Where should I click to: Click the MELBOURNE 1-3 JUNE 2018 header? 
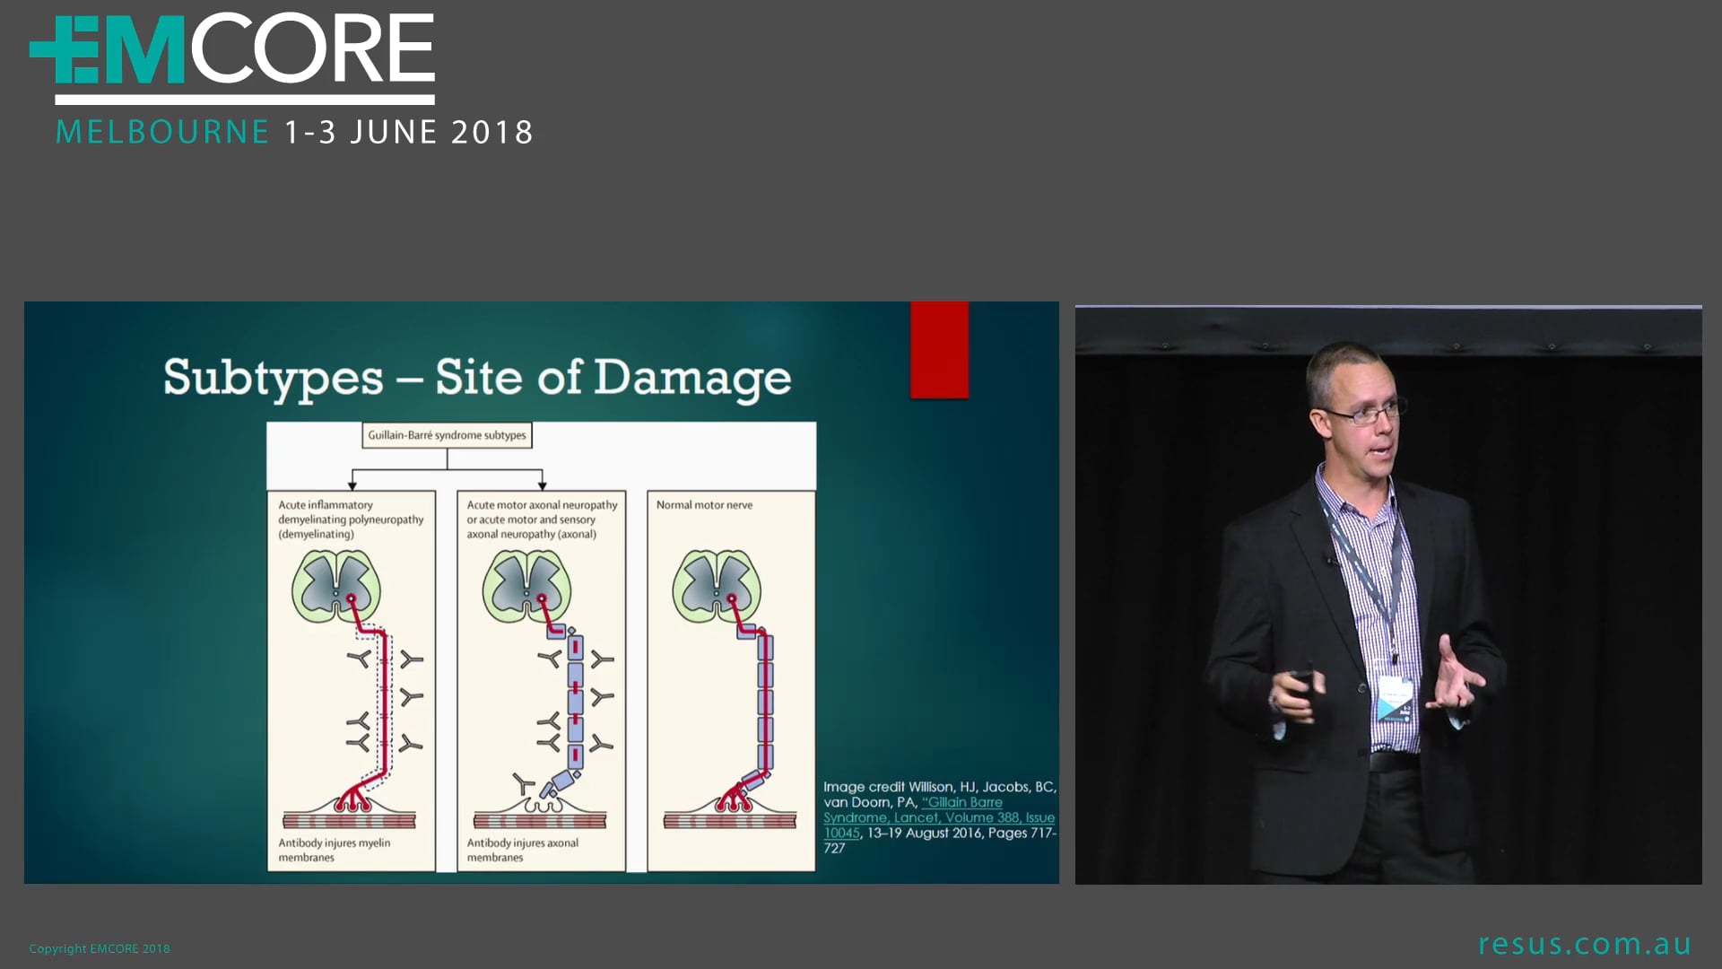[x=293, y=131]
